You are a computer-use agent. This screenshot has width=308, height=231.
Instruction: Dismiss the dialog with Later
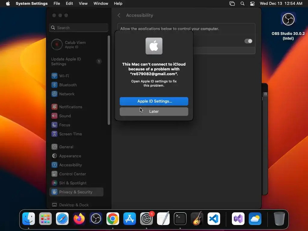tap(154, 111)
